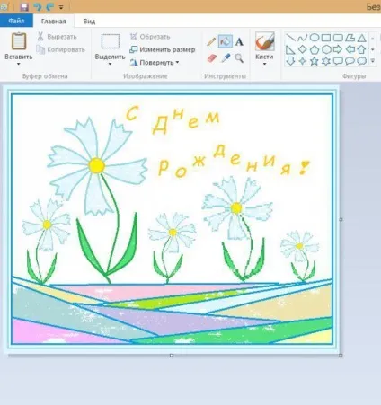
Task: Click the Undo arrow in title bar
Action: pos(37,6)
